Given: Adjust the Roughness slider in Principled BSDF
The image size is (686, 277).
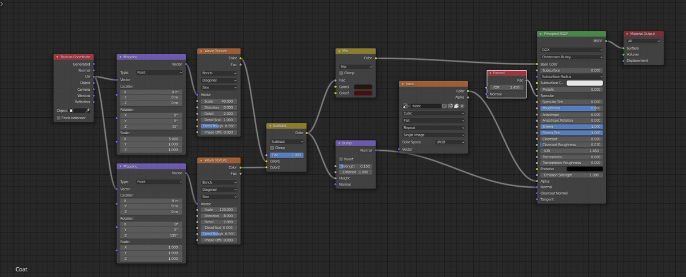Looking at the screenshot, I should [572, 108].
